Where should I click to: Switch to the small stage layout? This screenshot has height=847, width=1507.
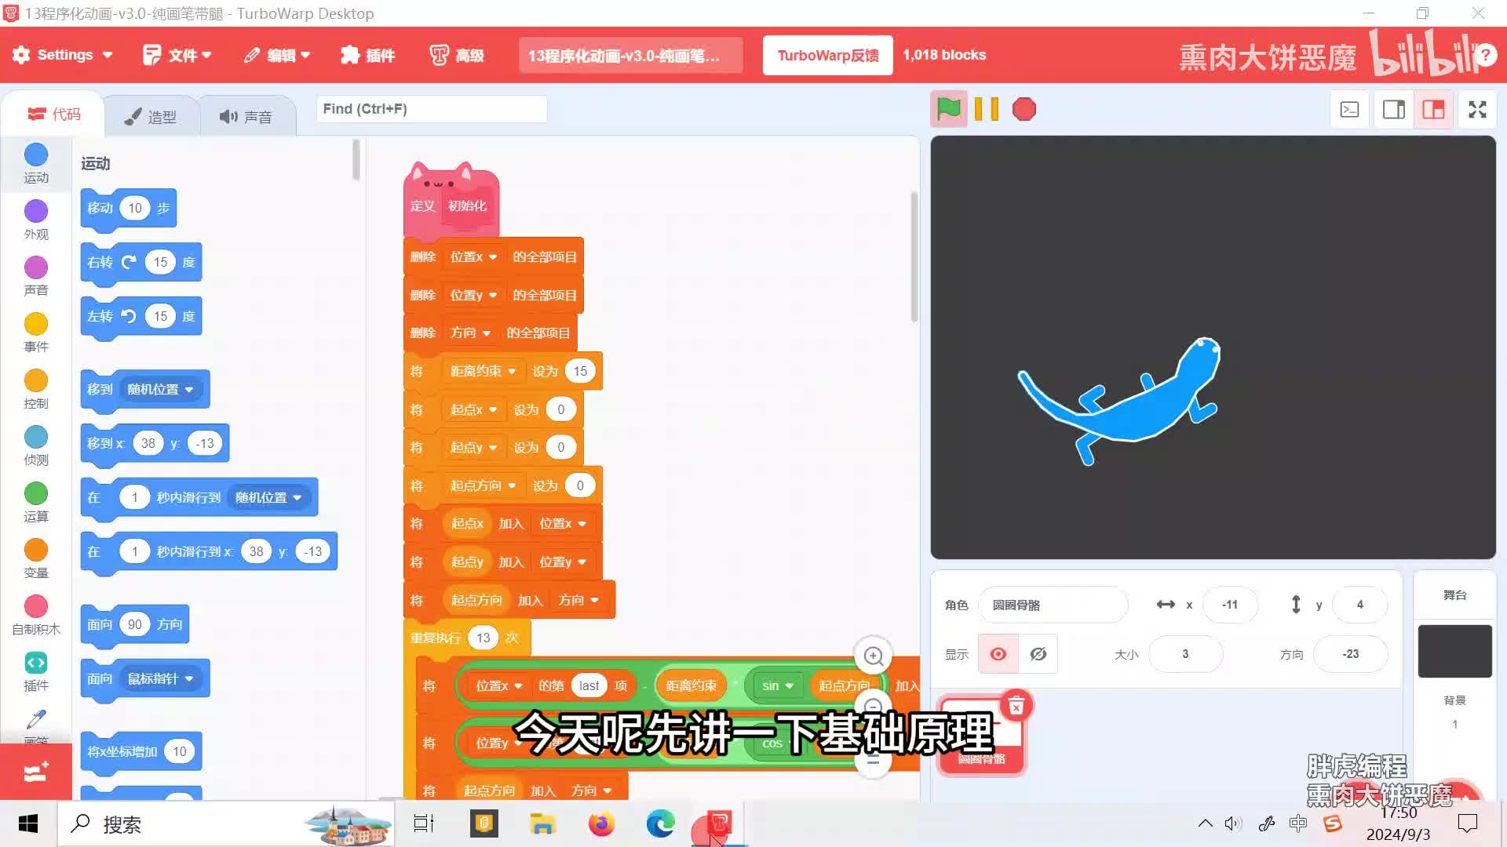[1394, 110]
